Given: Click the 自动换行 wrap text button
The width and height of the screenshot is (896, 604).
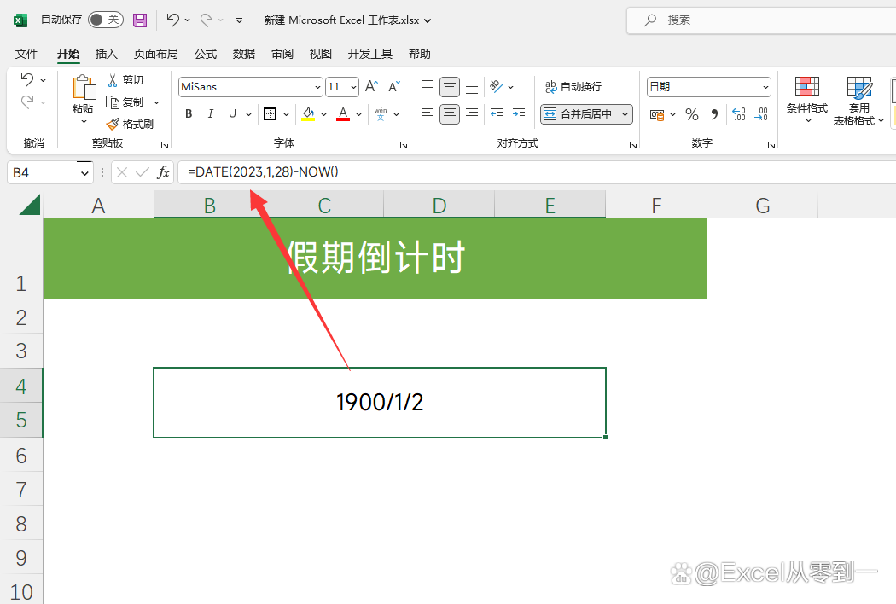Looking at the screenshot, I should (x=573, y=87).
